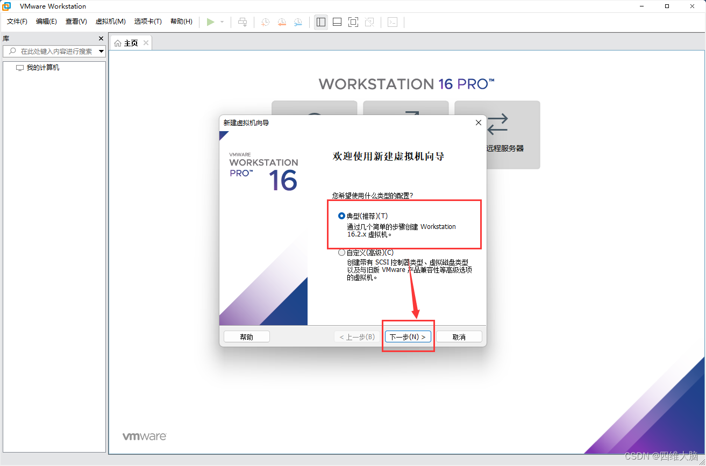Click the 下一步(N) button

[x=408, y=337]
